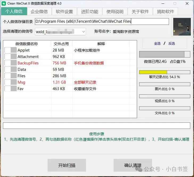Toggle the Data row checkbox

pos(10,69)
